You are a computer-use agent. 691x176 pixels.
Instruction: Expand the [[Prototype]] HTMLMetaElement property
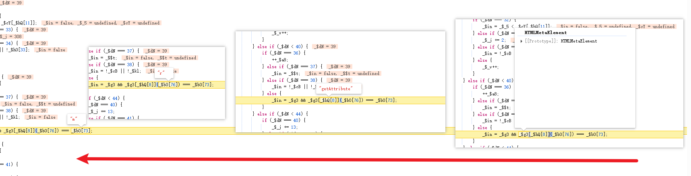522,41
